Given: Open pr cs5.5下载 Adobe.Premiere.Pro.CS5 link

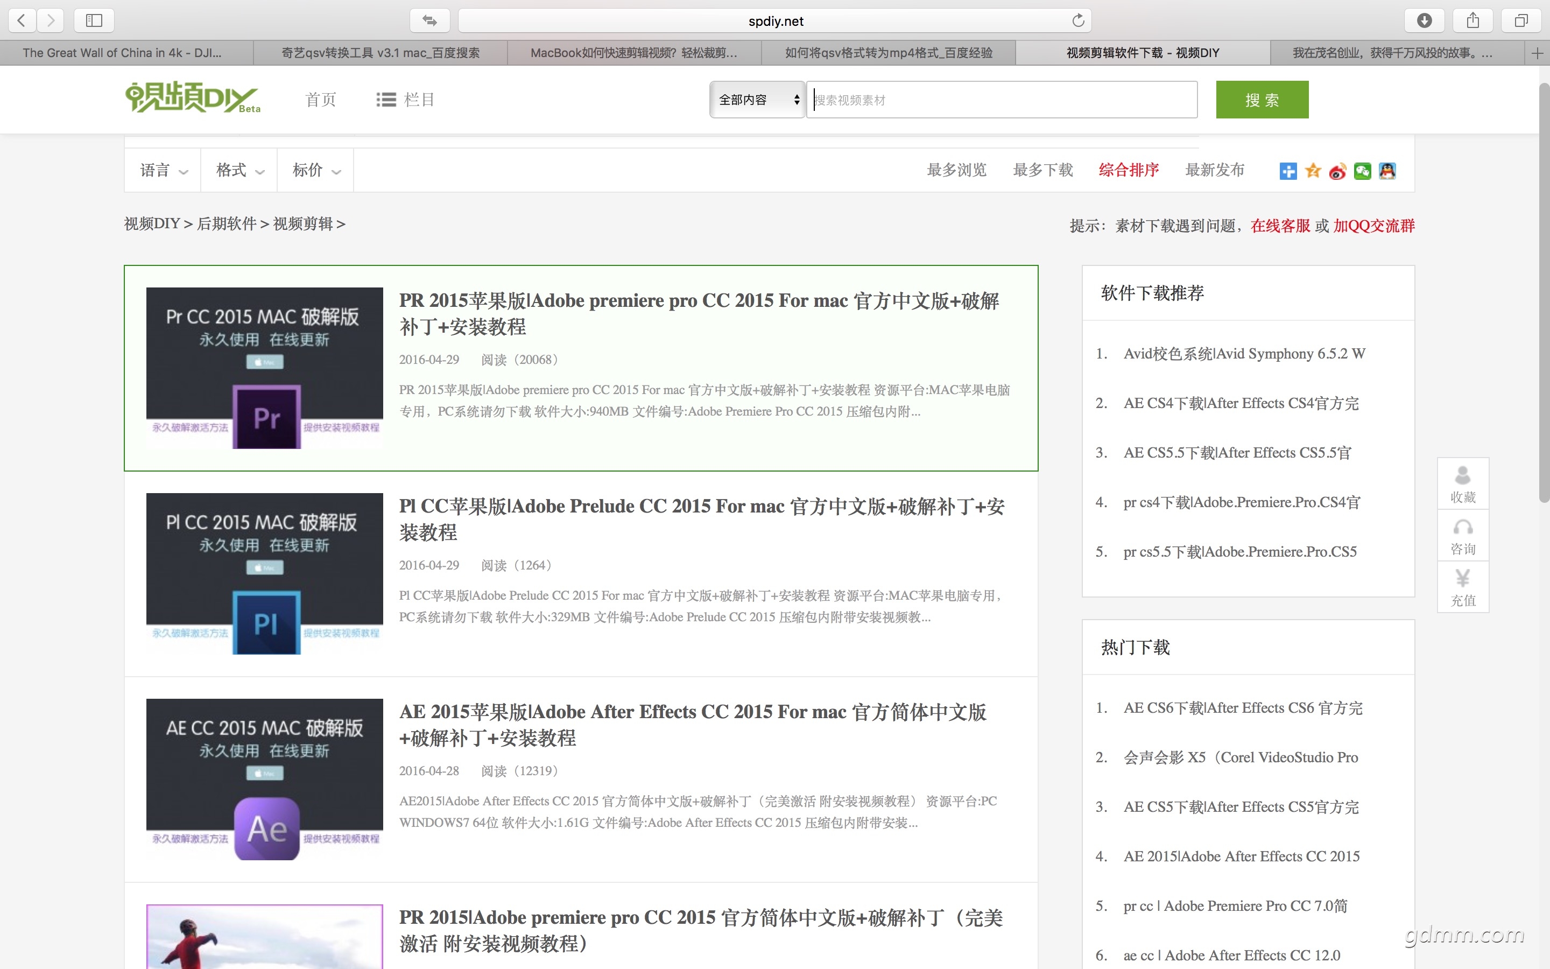Looking at the screenshot, I should coord(1240,552).
